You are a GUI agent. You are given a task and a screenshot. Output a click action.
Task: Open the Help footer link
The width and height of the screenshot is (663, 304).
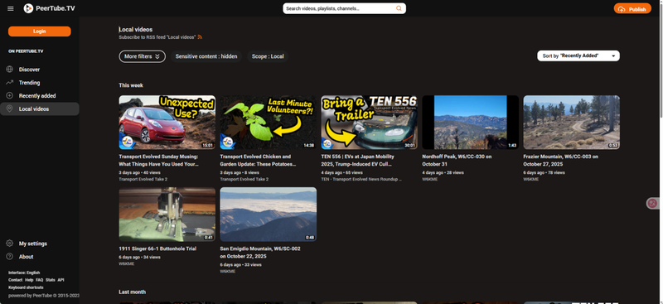pyautogui.click(x=29, y=280)
